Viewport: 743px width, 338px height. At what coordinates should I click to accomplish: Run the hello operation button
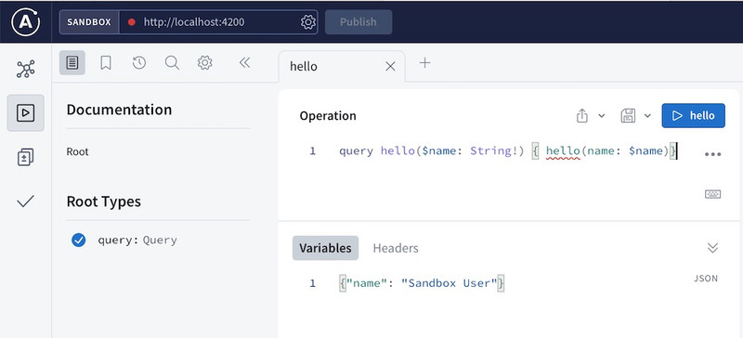tap(693, 116)
